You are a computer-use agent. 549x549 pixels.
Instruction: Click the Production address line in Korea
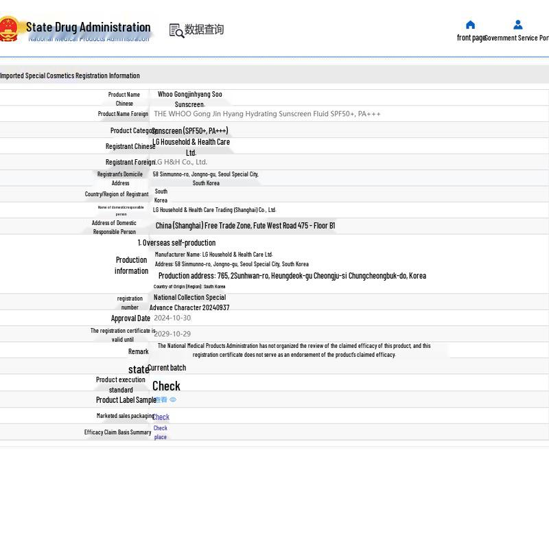[292, 276]
